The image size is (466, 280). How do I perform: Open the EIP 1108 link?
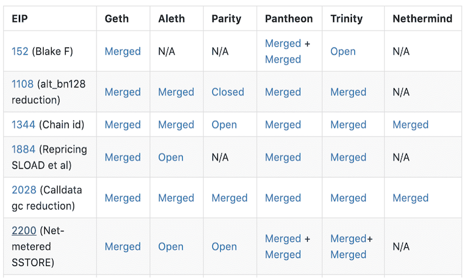(x=22, y=84)
